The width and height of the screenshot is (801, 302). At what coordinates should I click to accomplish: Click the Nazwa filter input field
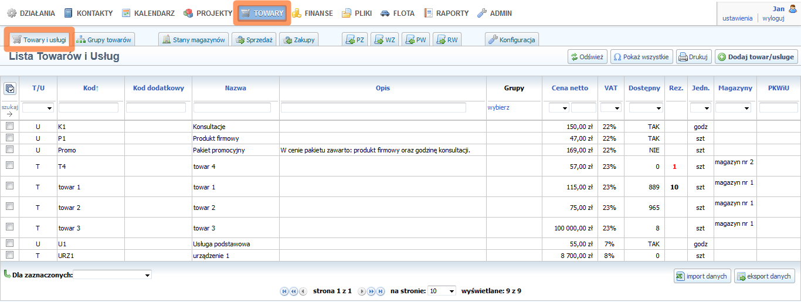(232, 108)
